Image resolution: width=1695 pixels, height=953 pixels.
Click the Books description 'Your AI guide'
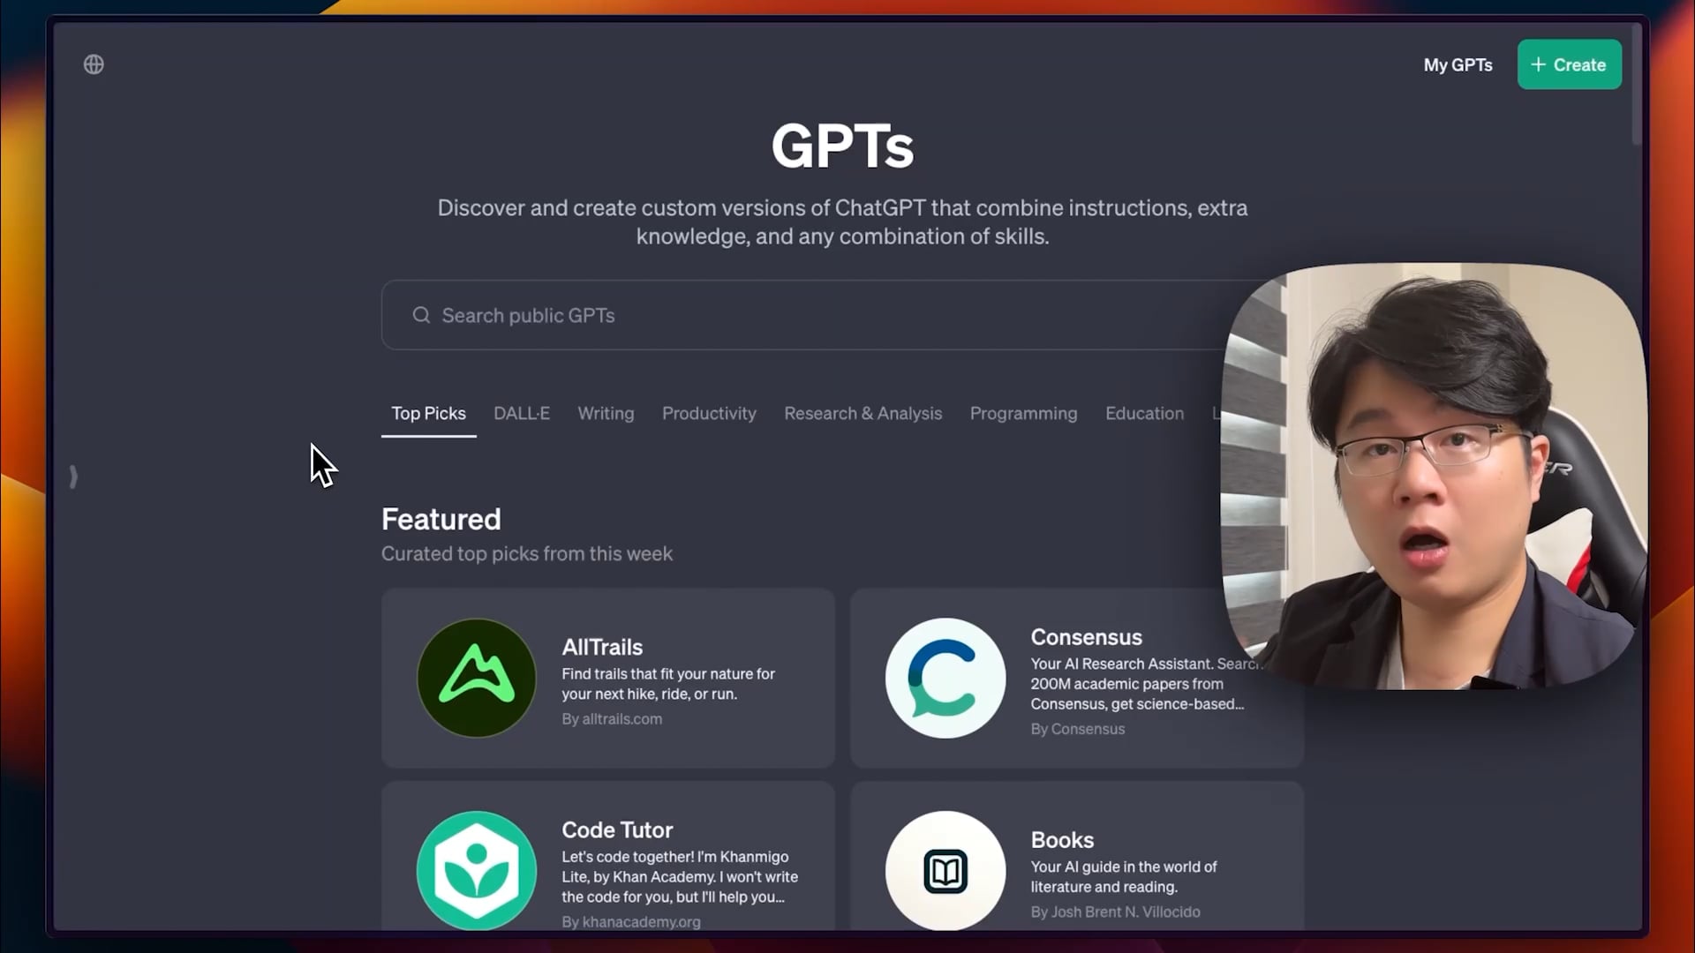click(x=1123, y=876)
